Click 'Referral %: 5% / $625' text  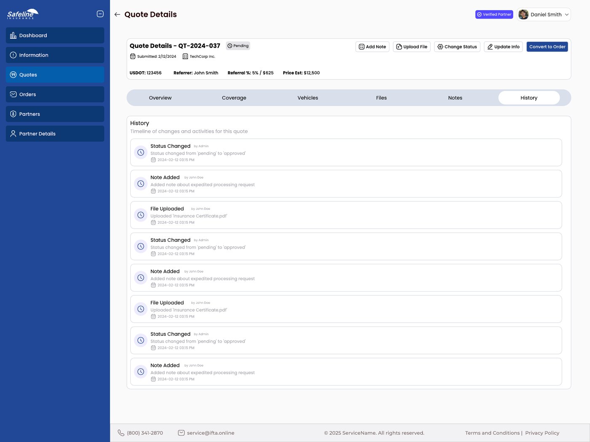pyautogui.click(x=250, y=73)
